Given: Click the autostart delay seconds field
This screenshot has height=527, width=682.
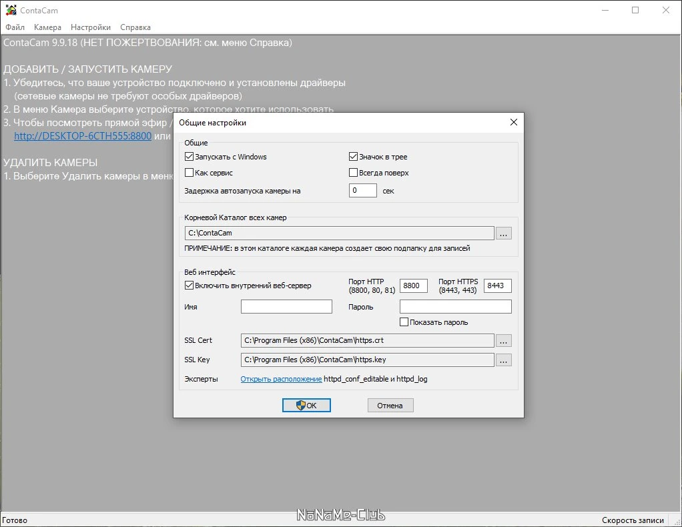Looking at the screenshot, I should [x=363, y=190].
